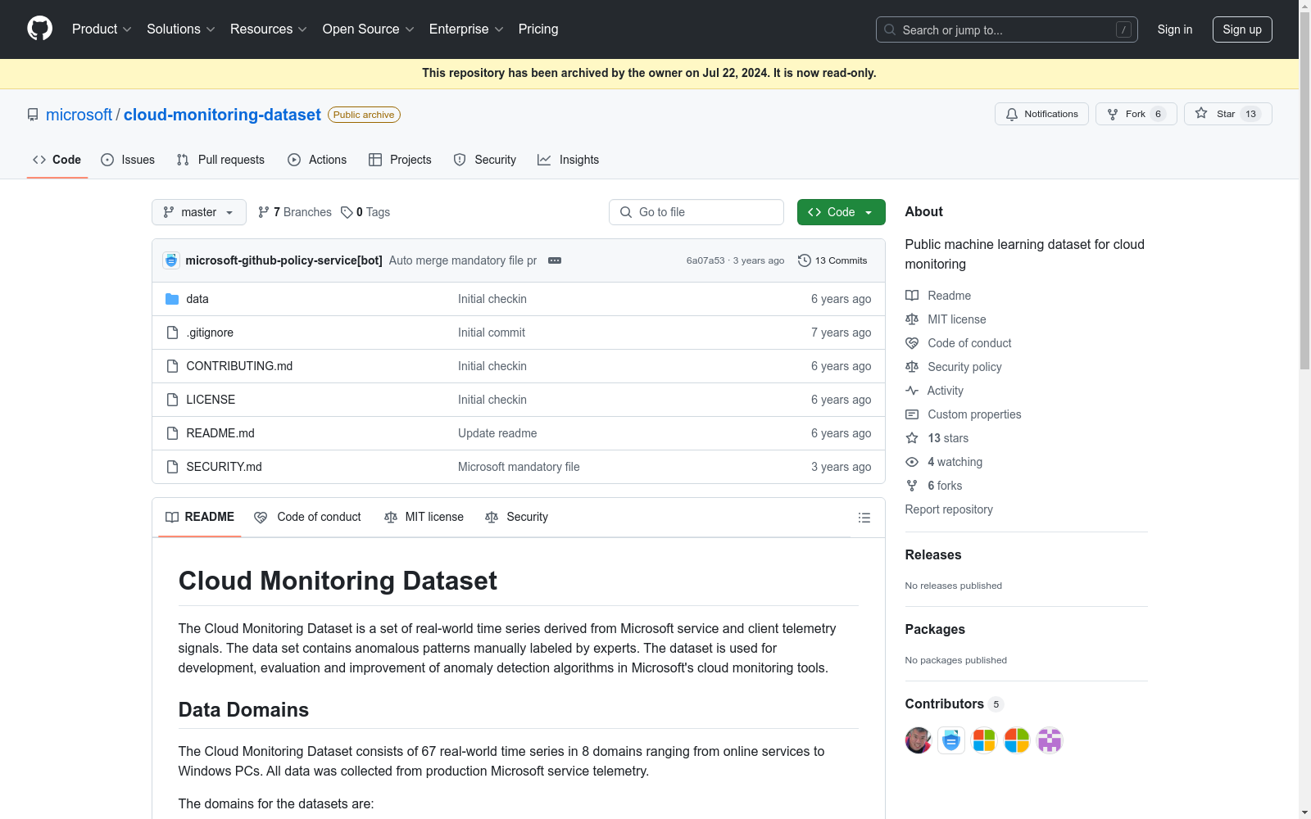Open the LICENSE file
Image resolution: width=1311 pixels, height=819 pixels.
tap(211, 400)
